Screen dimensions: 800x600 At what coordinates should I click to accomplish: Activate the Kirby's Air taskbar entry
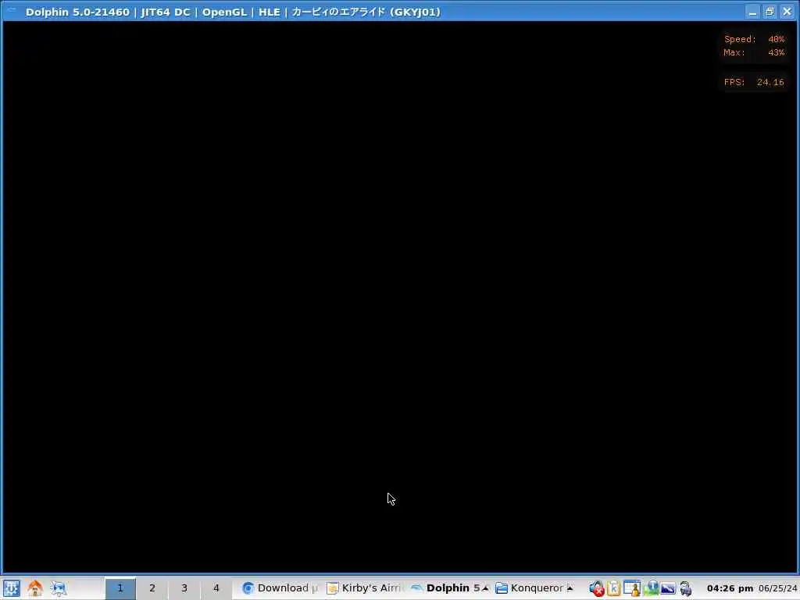(x=364, y=588)
